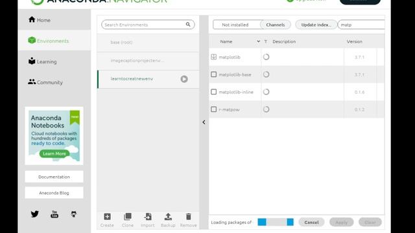Click the r-matpow type circle icon
The width and height of the screenshot is (415, 233).
pos(266,109)
